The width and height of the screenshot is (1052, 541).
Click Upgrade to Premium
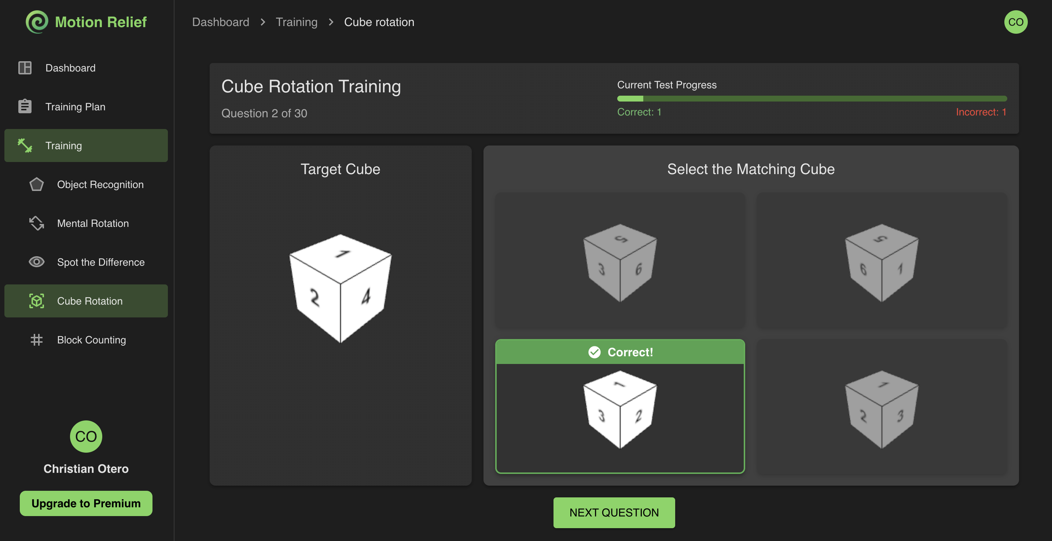tap(85, 503)
